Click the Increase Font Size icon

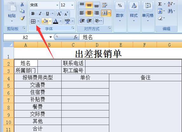pyautogui.click(x=59, y=14)
